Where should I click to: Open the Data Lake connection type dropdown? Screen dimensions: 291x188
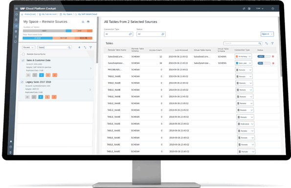[x=244, y=63]
